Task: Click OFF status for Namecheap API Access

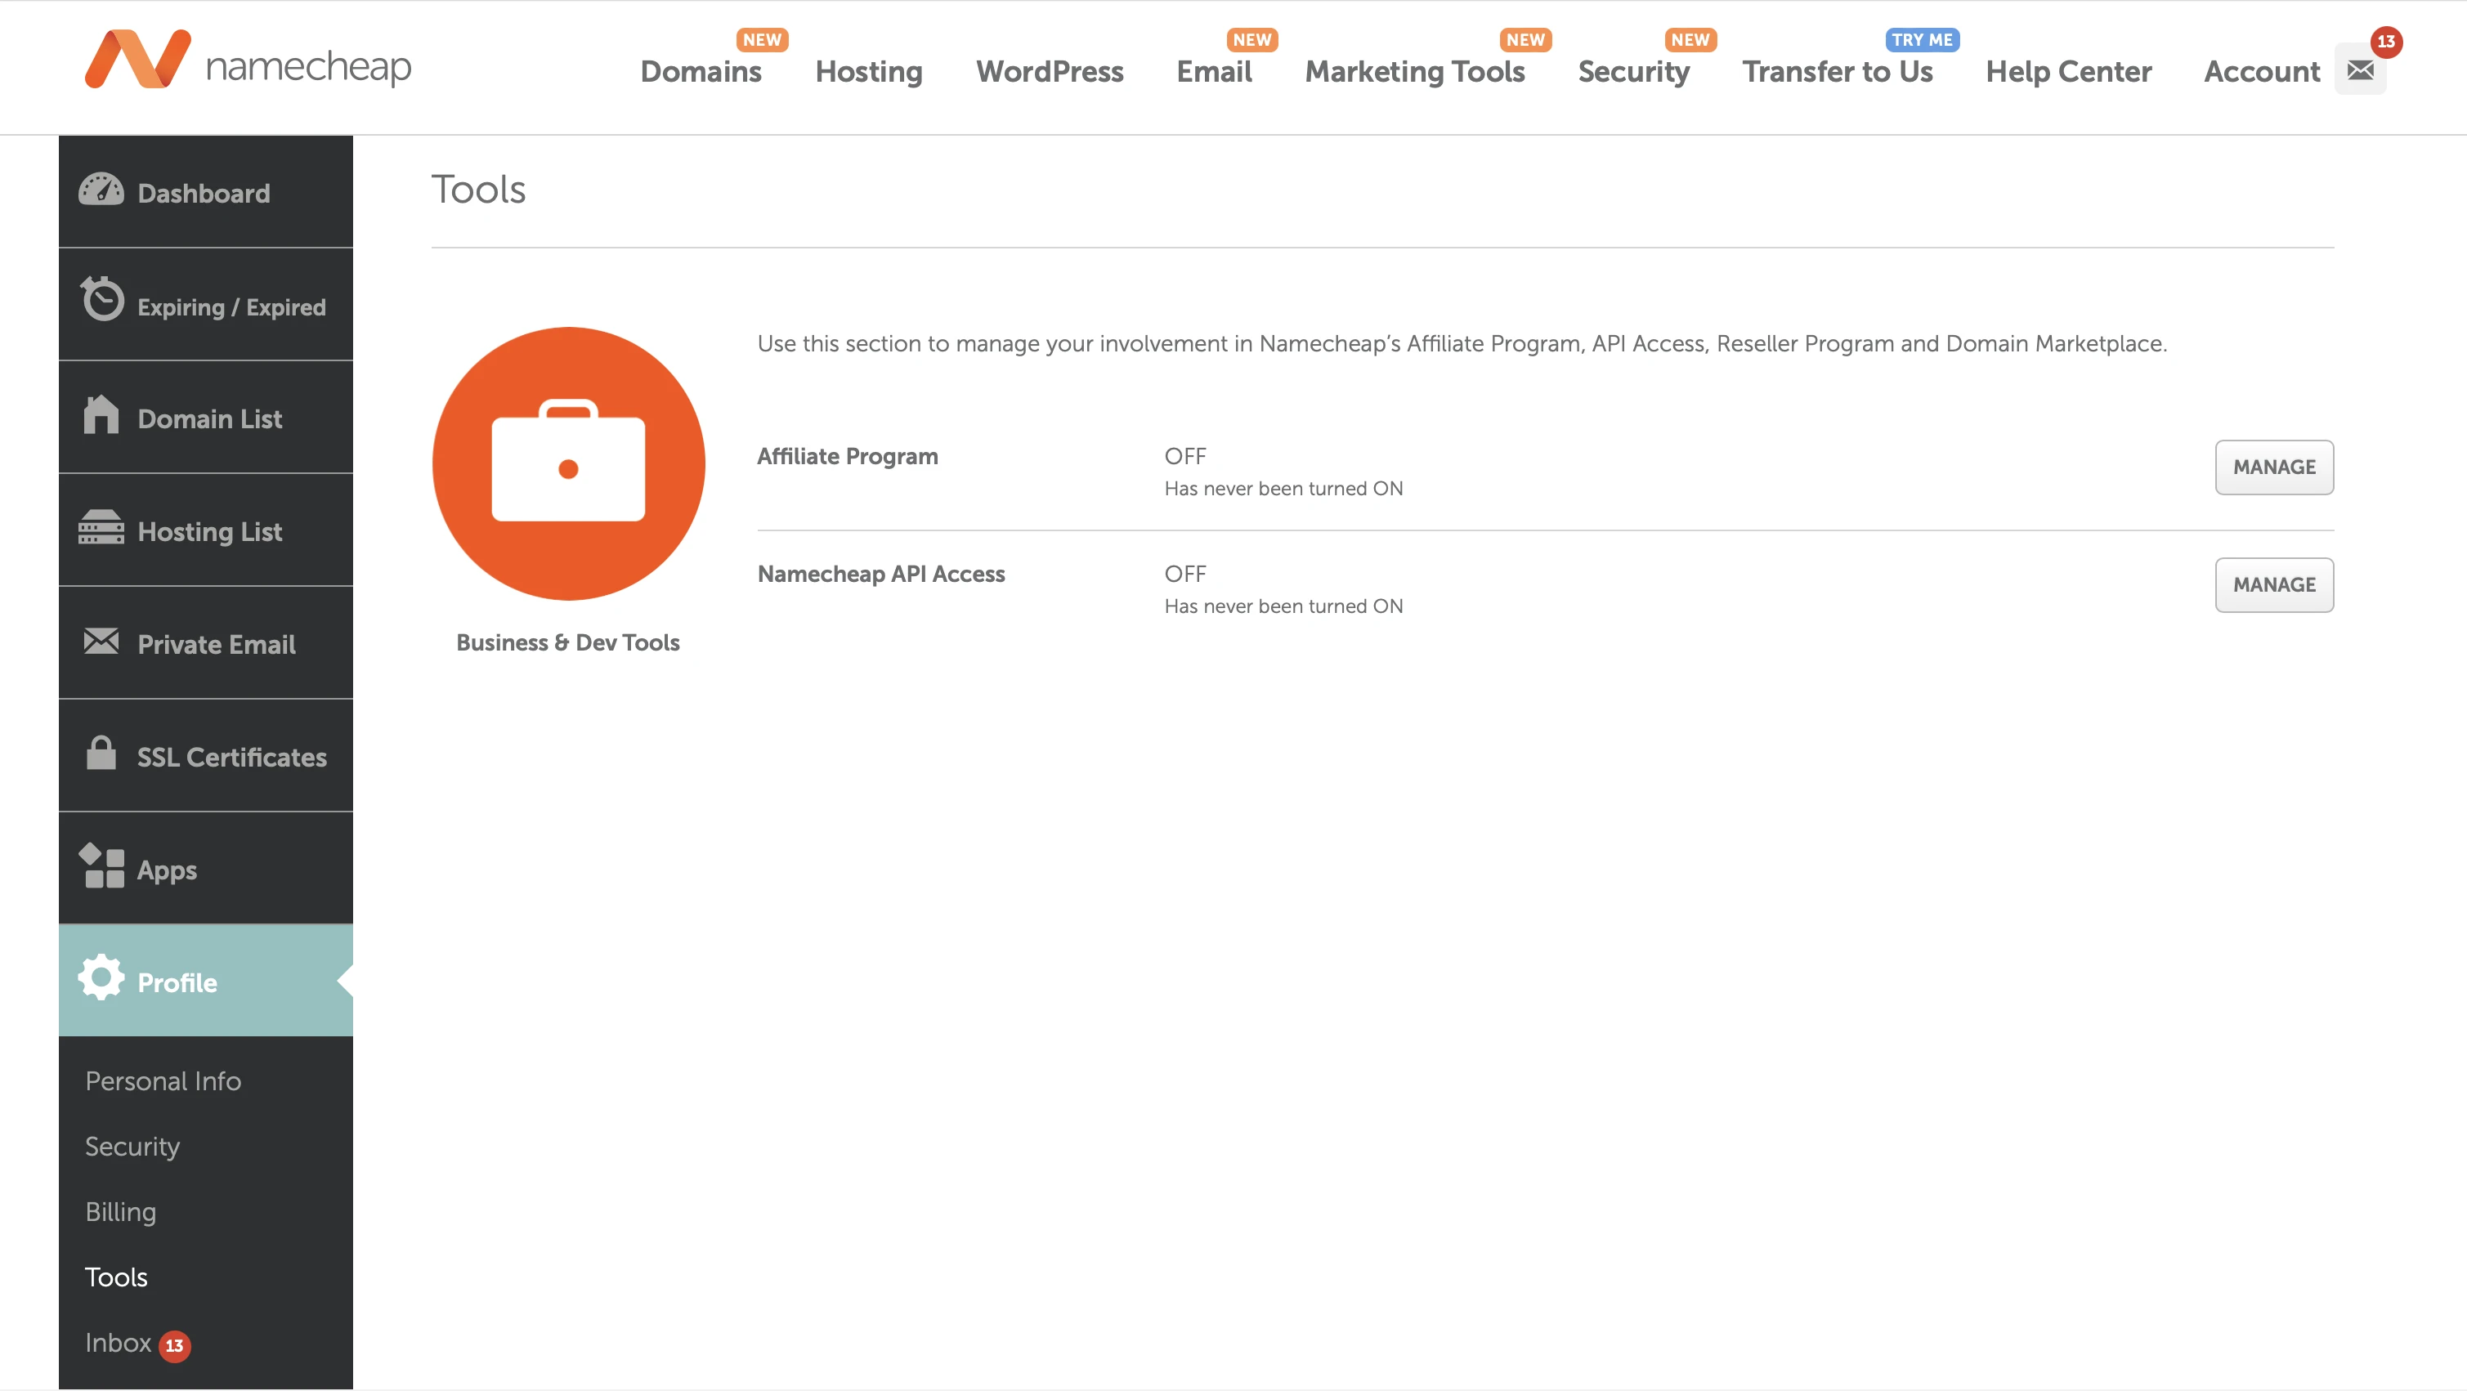Action: tap(1184, 575)
